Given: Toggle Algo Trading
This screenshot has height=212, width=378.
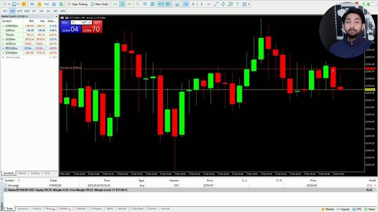Looking at the screenshot, I should point(77,4).
